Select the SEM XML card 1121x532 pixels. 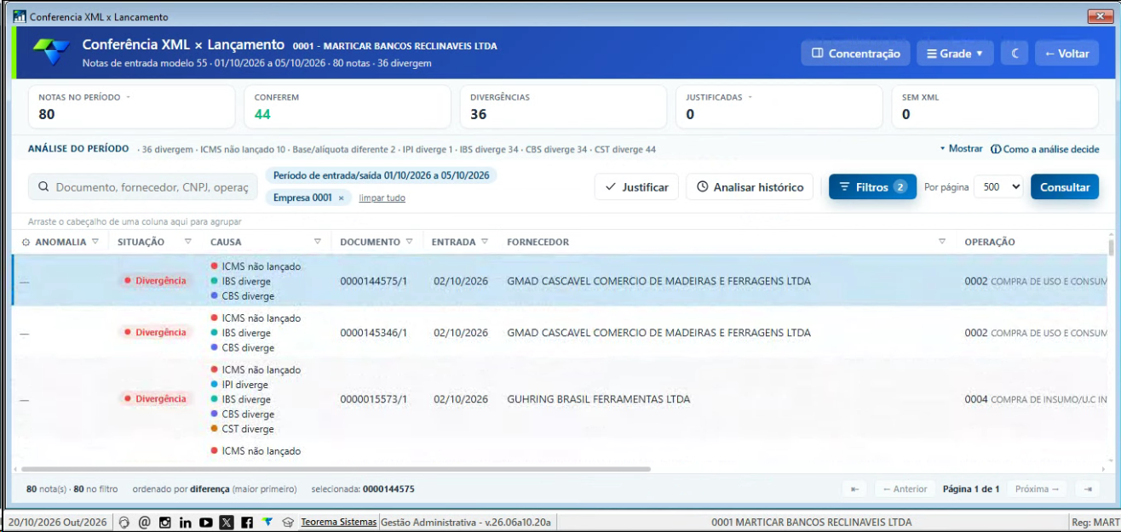coord(995,107)
